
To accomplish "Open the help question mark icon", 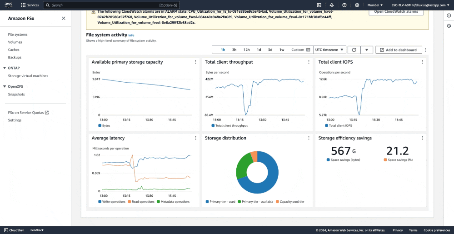I will (x=344, y=5).
